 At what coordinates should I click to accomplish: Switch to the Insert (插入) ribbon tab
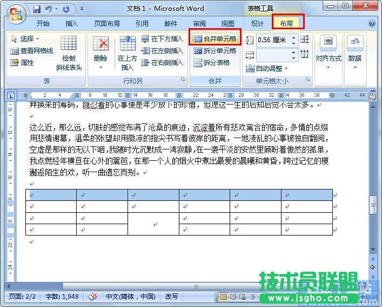point(72,24)
